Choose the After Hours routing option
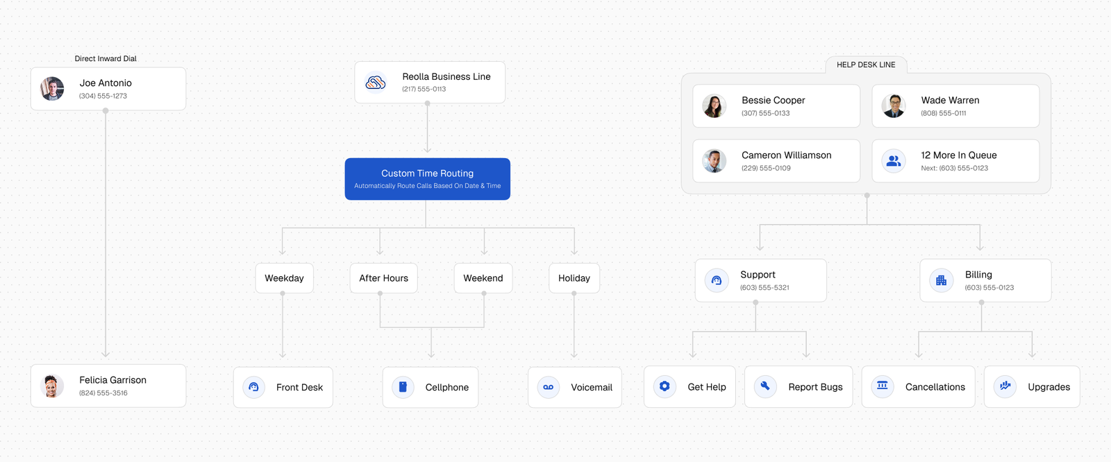This screenshot has width=1111, height=462. pyautogui.click(x=383, y=278)
